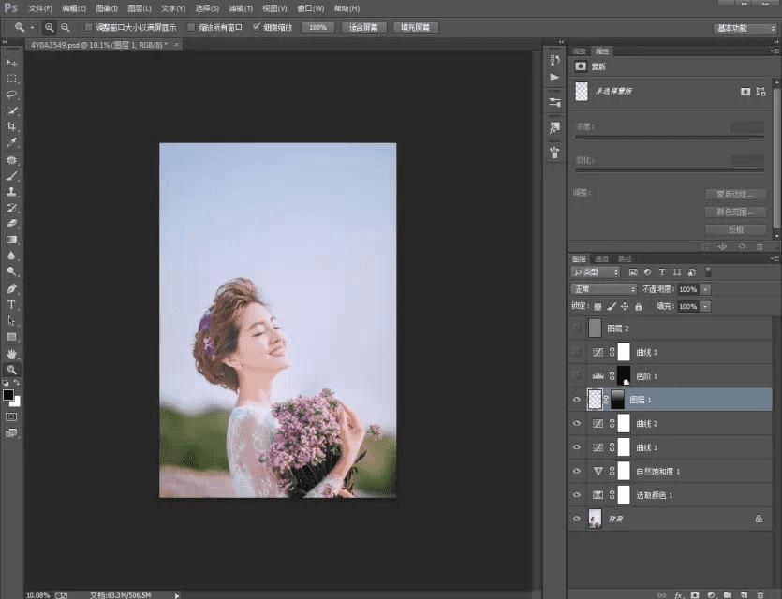Select the Eyedropper tool

pos(12,142)
